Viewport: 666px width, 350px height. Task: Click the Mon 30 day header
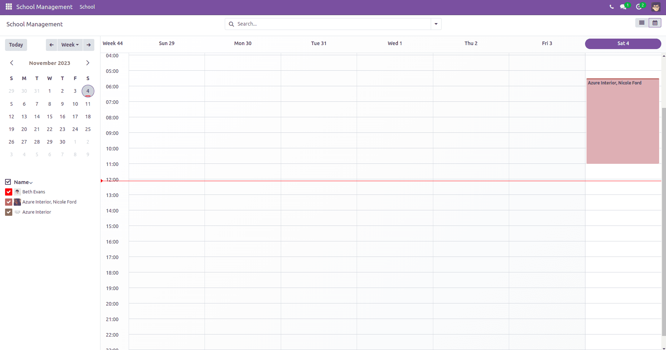243,43
